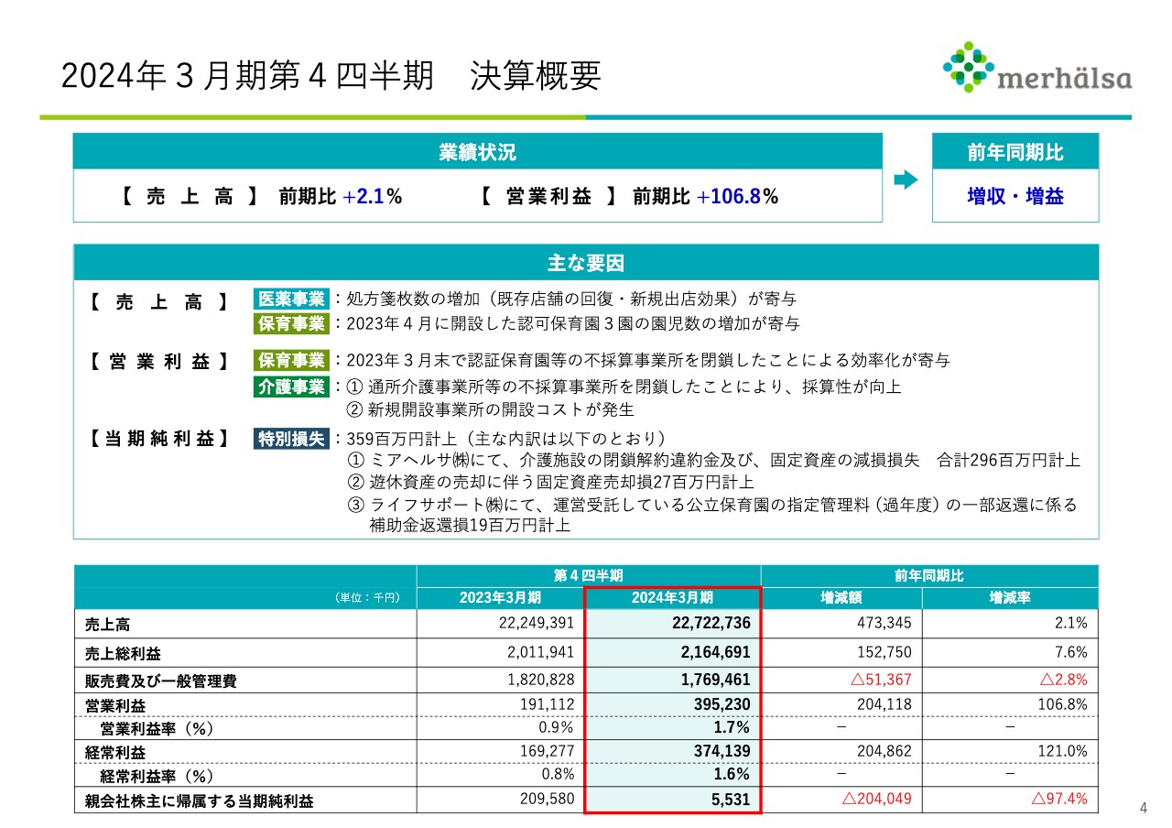This screenshot has height=828, width=1172.
Task: Click the +2.1% sales growth figure
Action: point(372,197)
